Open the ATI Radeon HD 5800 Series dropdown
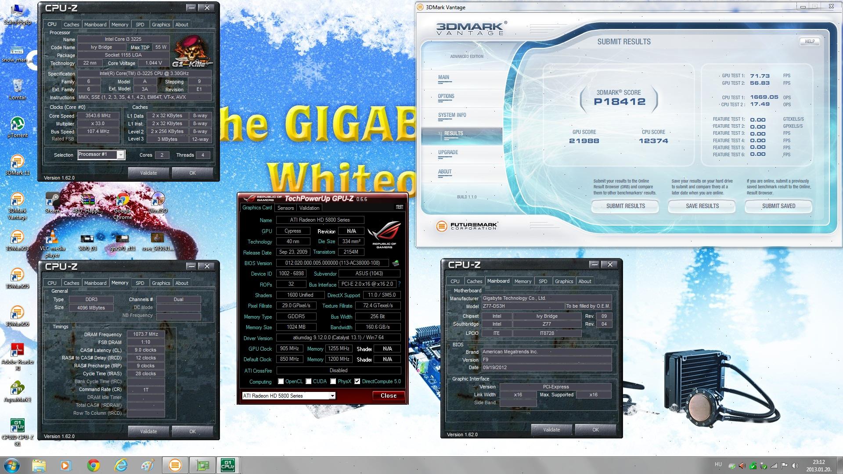This screenshot has height=474, width=843. point(288,396)
